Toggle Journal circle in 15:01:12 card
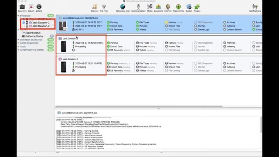 click(x=196, y=67)
